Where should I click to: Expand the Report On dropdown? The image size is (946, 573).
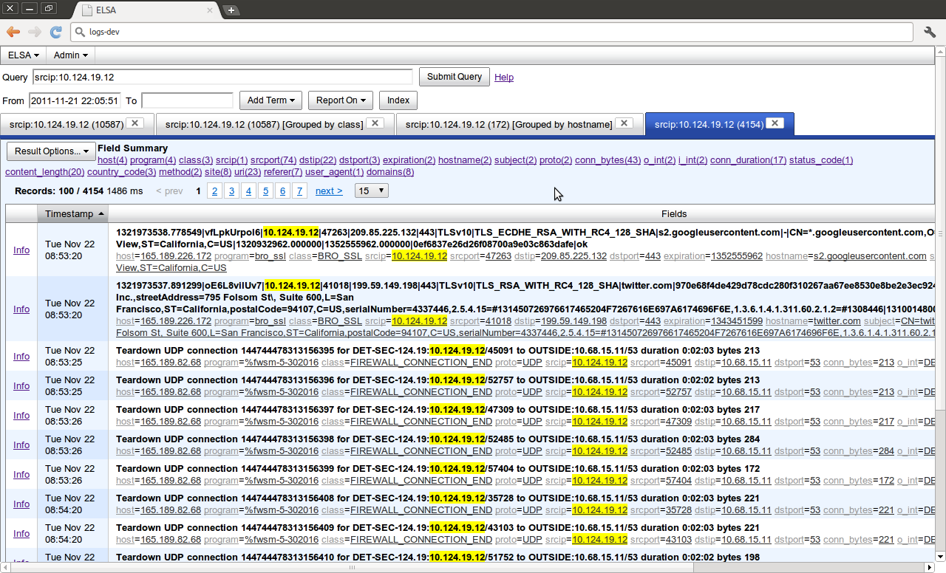341,100
